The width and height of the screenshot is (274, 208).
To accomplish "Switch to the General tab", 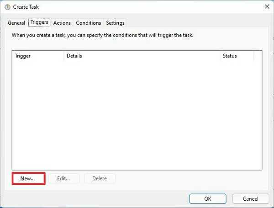I will pyautogui.click(x=16, y=23).
